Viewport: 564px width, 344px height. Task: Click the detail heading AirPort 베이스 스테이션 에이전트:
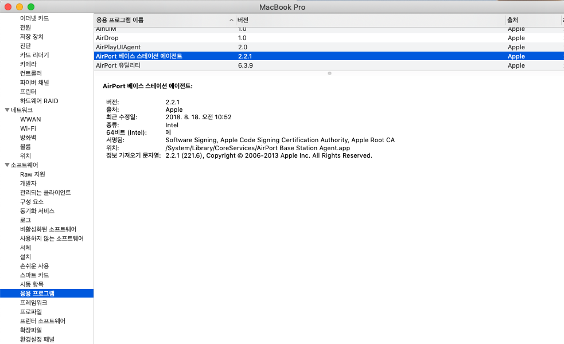147,86
